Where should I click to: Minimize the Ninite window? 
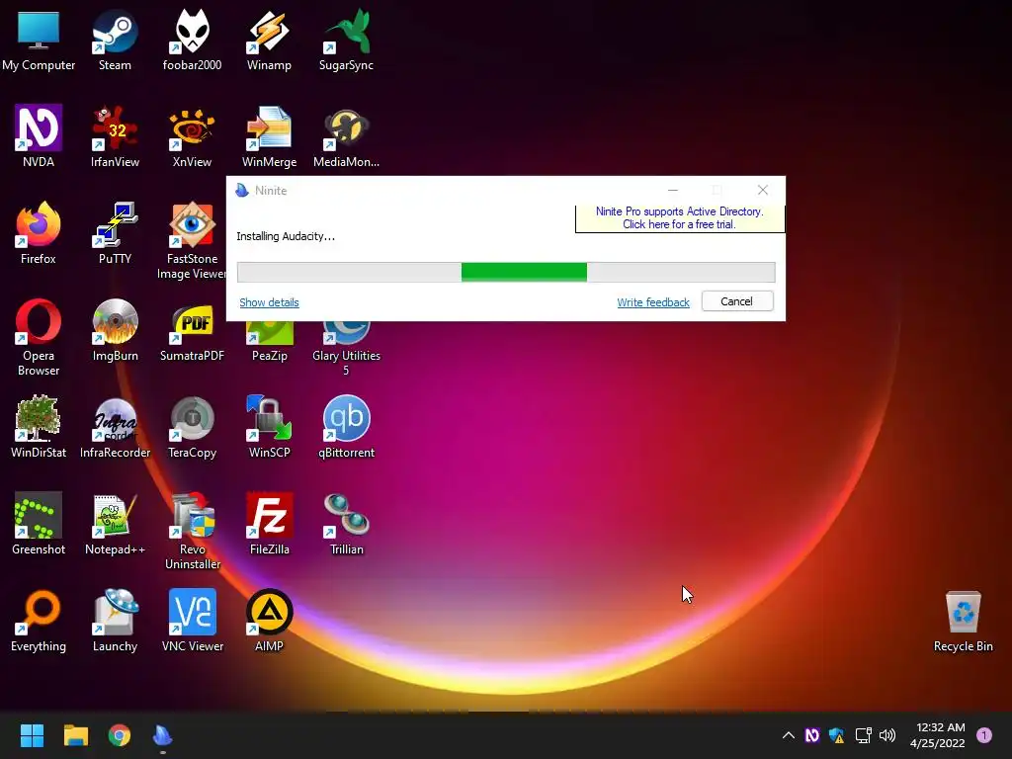(672, 190)
